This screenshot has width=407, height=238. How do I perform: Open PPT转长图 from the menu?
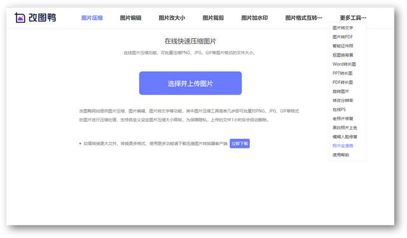click(x=342, y=73)
